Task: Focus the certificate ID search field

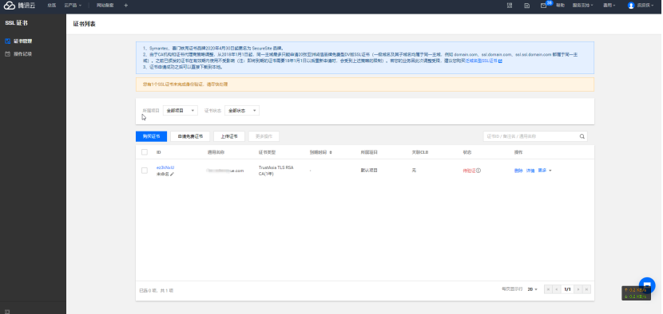Action: (x=530, y=136)
